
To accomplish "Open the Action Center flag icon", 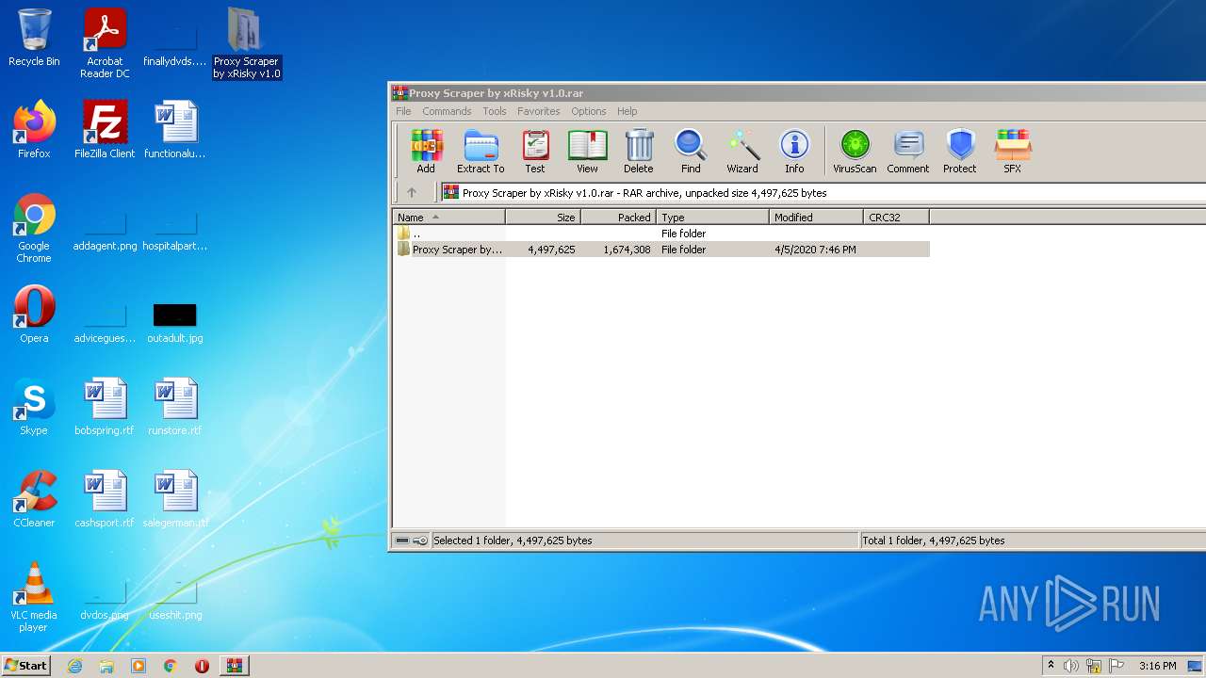I will pos(1116,666).
